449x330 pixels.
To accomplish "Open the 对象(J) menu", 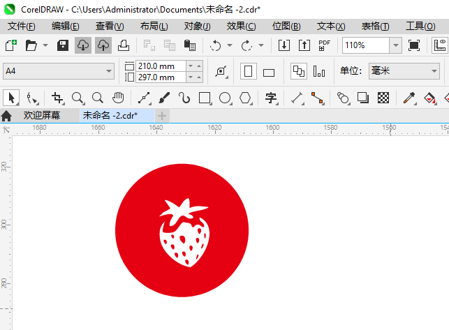I will click(198, 27).
